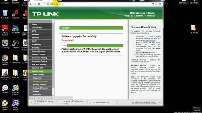Click the www.tp-link.com help link

pos(149,40)
